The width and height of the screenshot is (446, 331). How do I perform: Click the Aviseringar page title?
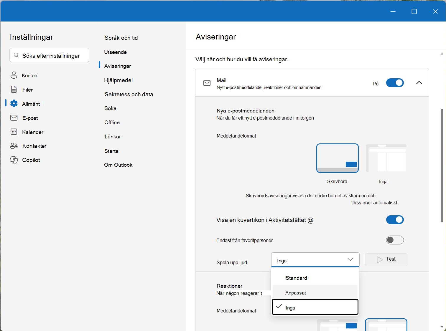[x=216, y=37]
